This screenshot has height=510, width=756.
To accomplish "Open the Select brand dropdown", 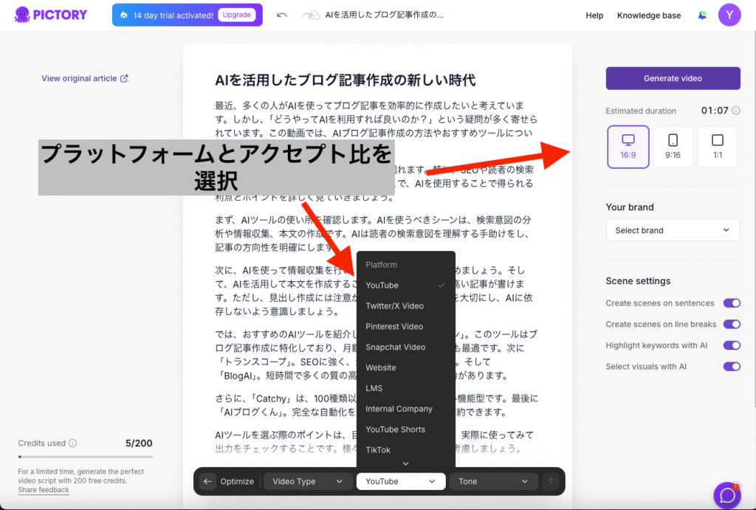I will pyautogui.click(x=673, y=230).
